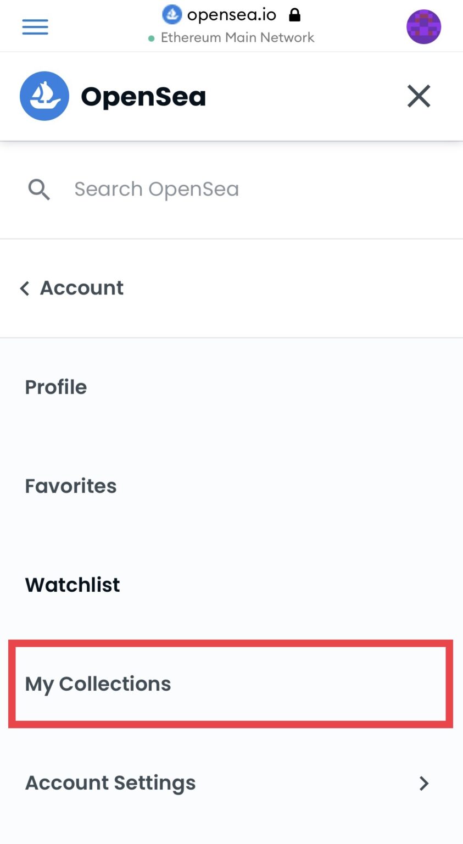463x844 pixels.
Task: Select Favorites from the account menu
Action: 71,486
